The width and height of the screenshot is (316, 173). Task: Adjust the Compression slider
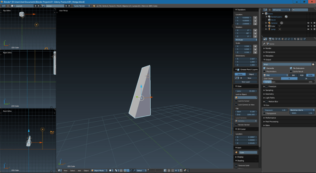click(x=289, y=82)
